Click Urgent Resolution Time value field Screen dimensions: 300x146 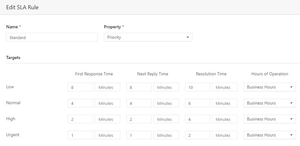(197, 135)
